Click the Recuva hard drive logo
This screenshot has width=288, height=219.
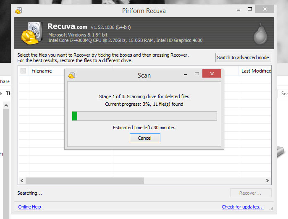coord(32,33)
